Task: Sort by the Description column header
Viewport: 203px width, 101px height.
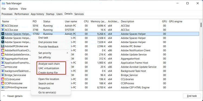Action: [140, 21]
